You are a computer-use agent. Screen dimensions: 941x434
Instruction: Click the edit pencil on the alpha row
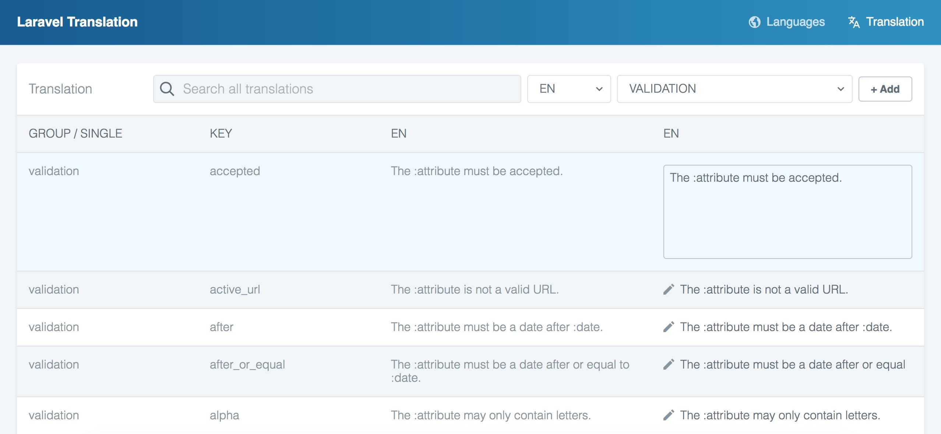pos(668,415)
